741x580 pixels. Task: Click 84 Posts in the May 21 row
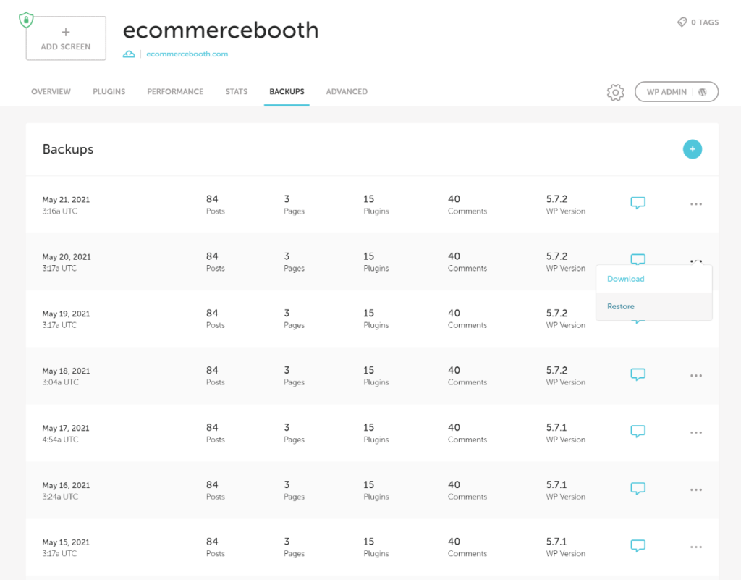pyautogui.click(x=215, y=205)
